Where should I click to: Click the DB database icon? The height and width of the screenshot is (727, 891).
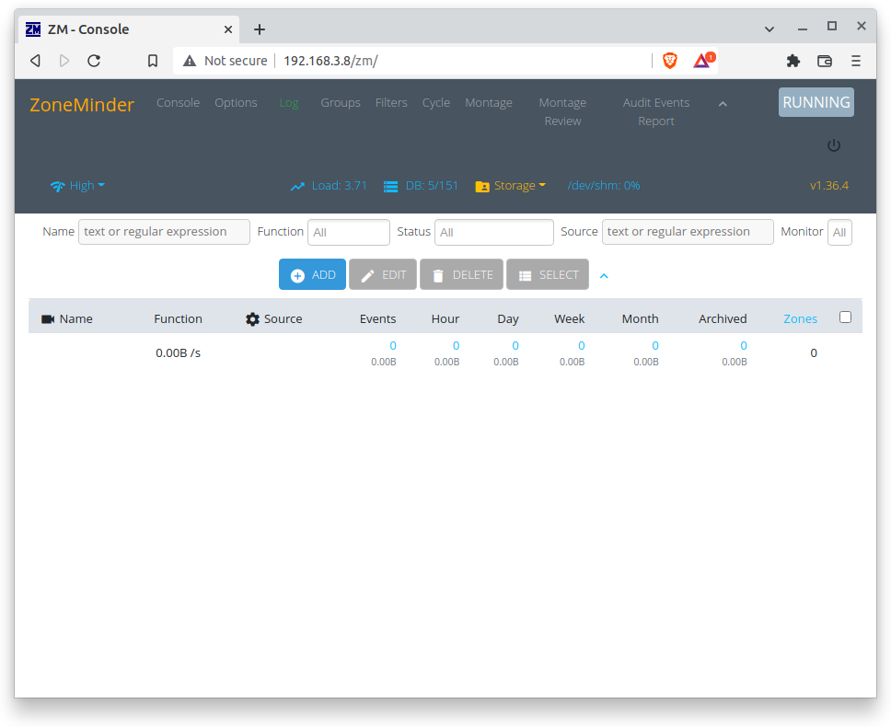(390, 186)
